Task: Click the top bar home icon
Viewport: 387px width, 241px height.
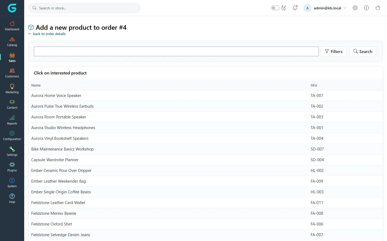Action: (x=378, y=8)
